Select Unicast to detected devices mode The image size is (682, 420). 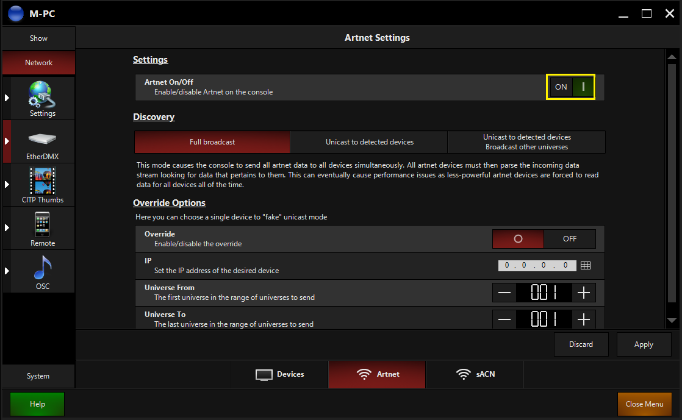(x=369, y=142)
